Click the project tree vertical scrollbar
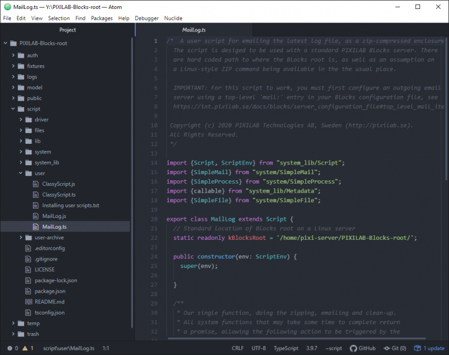This screenshot has width=449, height=355. click(x=132, y=183)
